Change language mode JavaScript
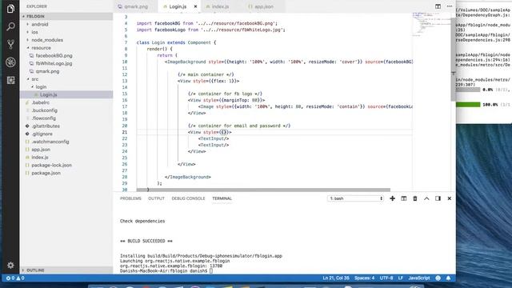512x288 pixels. 419,278
